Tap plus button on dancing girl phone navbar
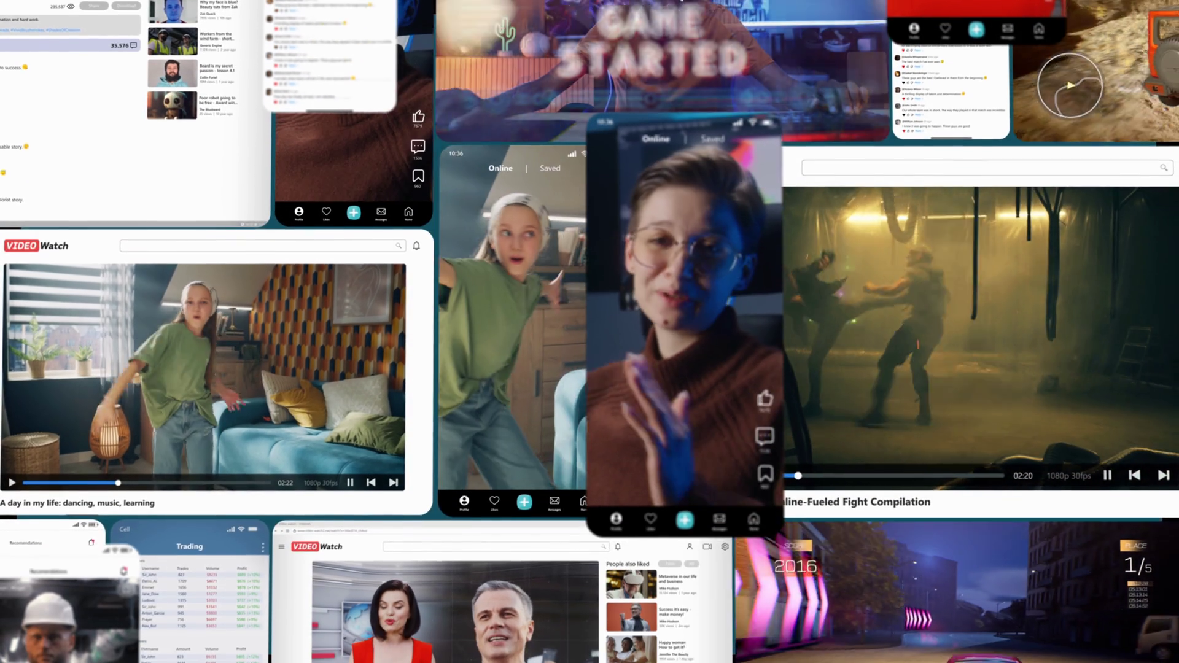The image size is (1179, 663). [524, 502]
